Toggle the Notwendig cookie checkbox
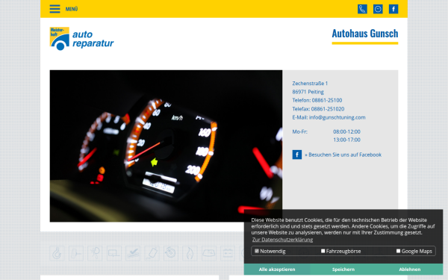This screenshot has height=280, width=448. click(257, 251)
